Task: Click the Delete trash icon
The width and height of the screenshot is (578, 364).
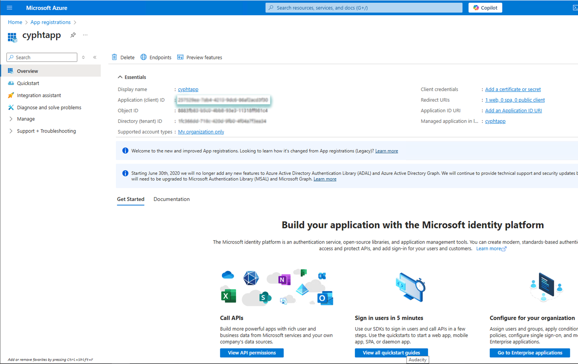Action: (114, 57)
